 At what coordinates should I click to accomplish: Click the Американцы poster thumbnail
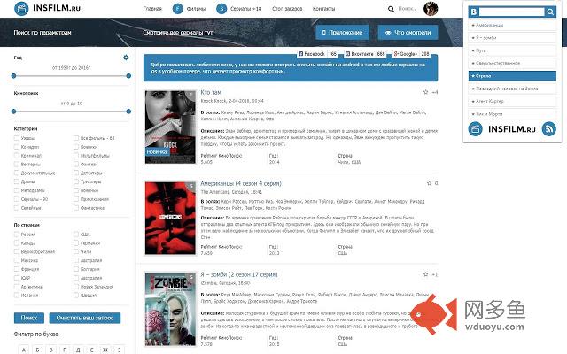pyautogui.click(x=170, y=219)
